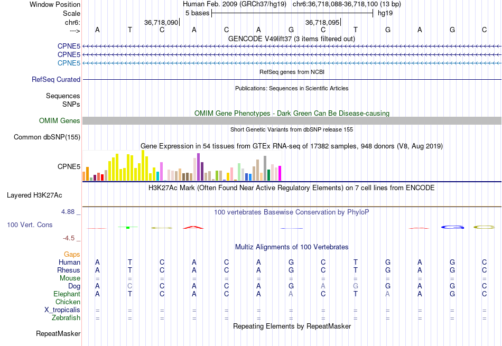This screenshot has width=502, height=346.
Task: Click the 36,718,095 position marker
Action: pyautogui.click(x=323, y=22)
